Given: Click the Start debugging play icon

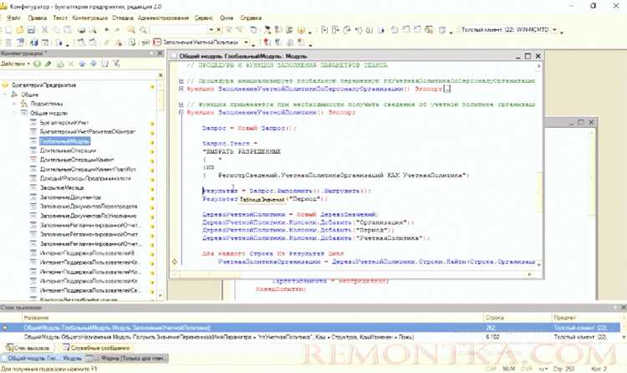Looking at the screenshot, I should (59, 42).
